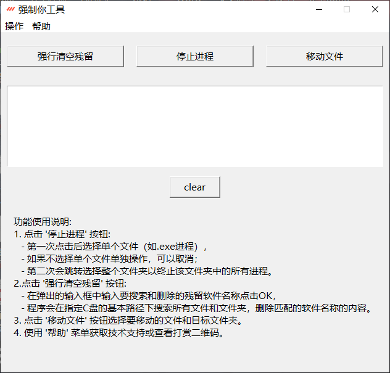Image resolution: width=390 pixels, height=373 pixels.
Task: Click the red app icon in title bar
Action: 10,9
